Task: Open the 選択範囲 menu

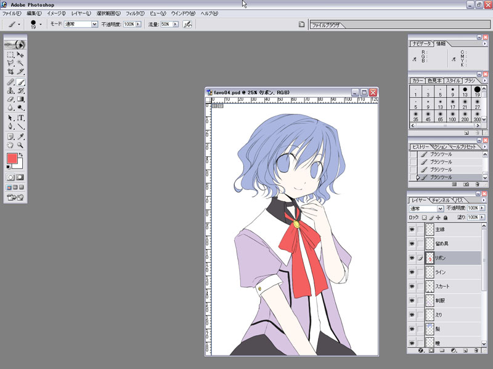Action: click(108, 14)
